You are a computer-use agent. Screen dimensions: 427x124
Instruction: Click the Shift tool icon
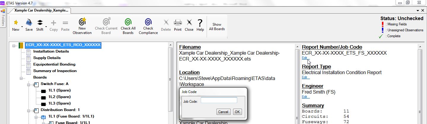(40, 22)
